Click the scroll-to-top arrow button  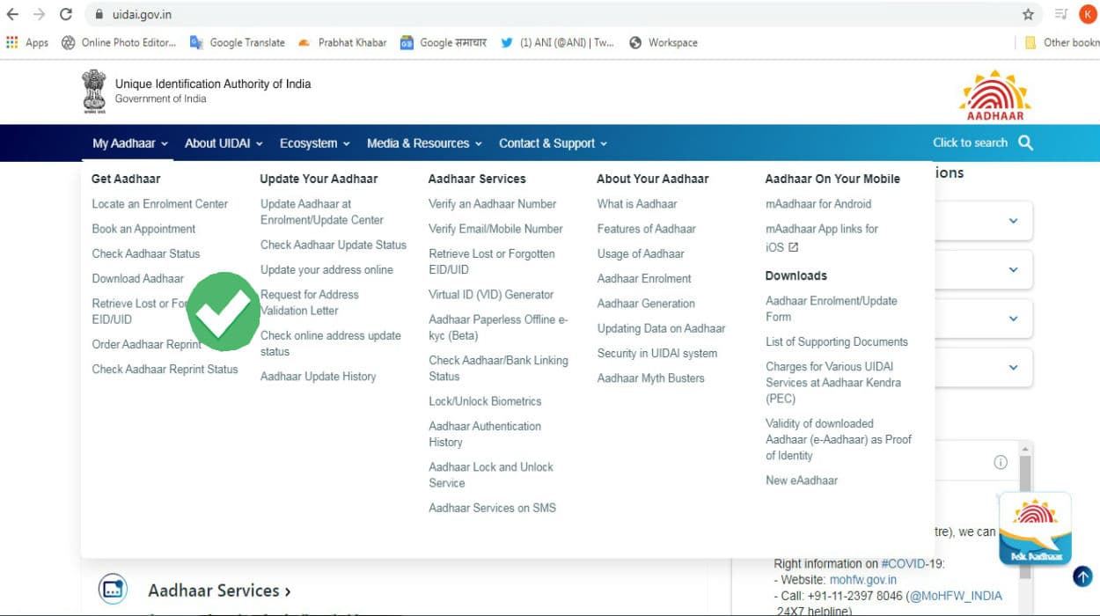point(1082,576)
